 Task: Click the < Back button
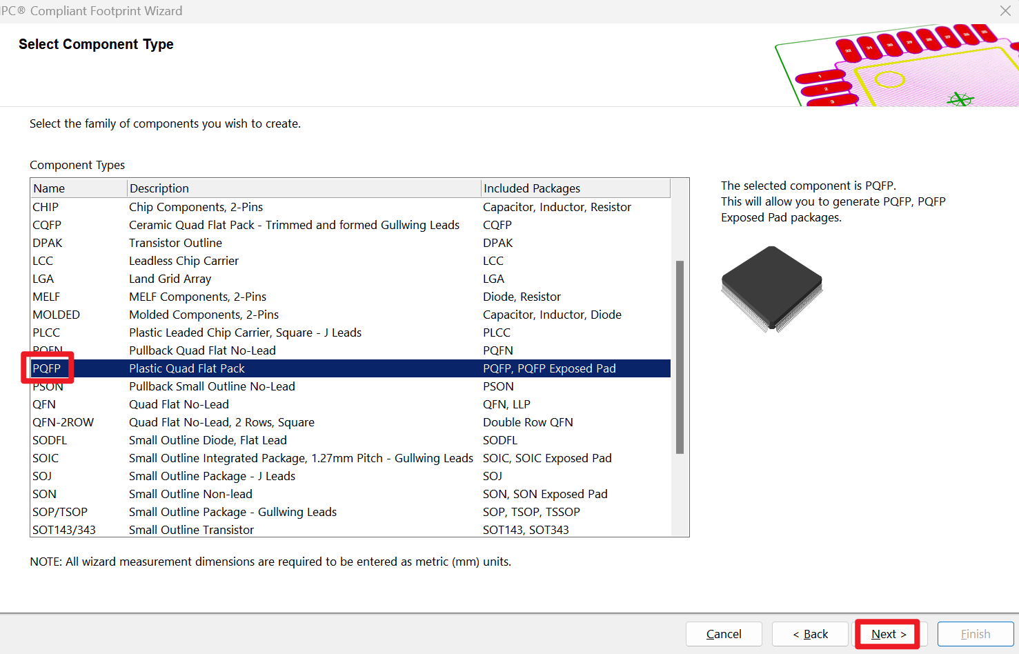(x=810, y=634)
